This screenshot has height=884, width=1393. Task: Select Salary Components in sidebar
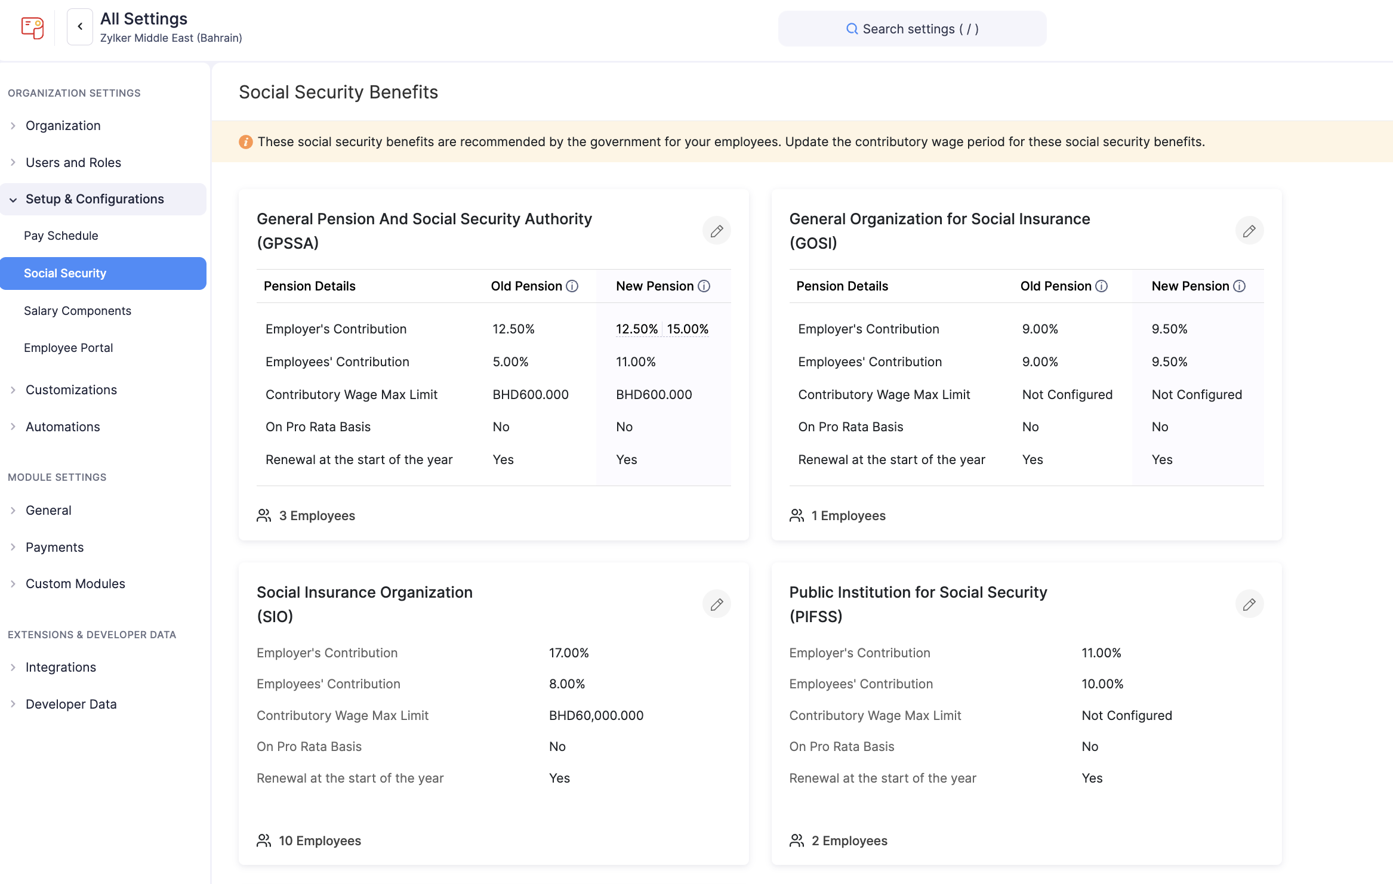tap(78, 311)
